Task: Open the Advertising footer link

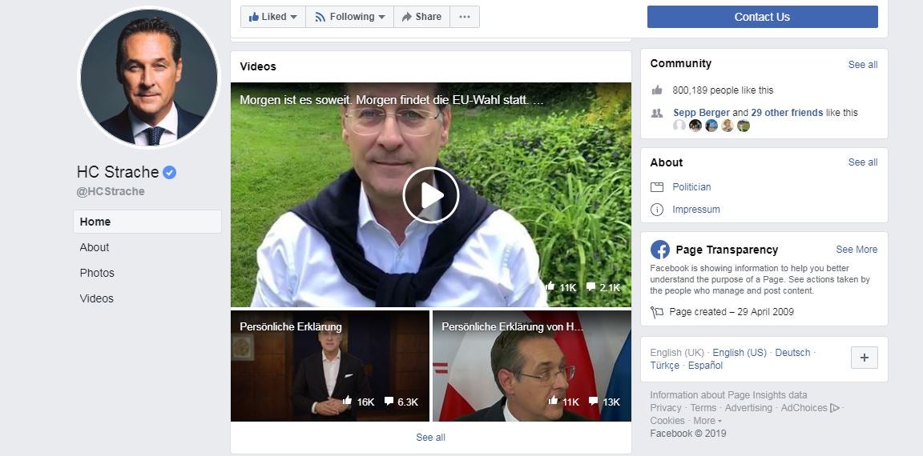Action: (748, 408)
